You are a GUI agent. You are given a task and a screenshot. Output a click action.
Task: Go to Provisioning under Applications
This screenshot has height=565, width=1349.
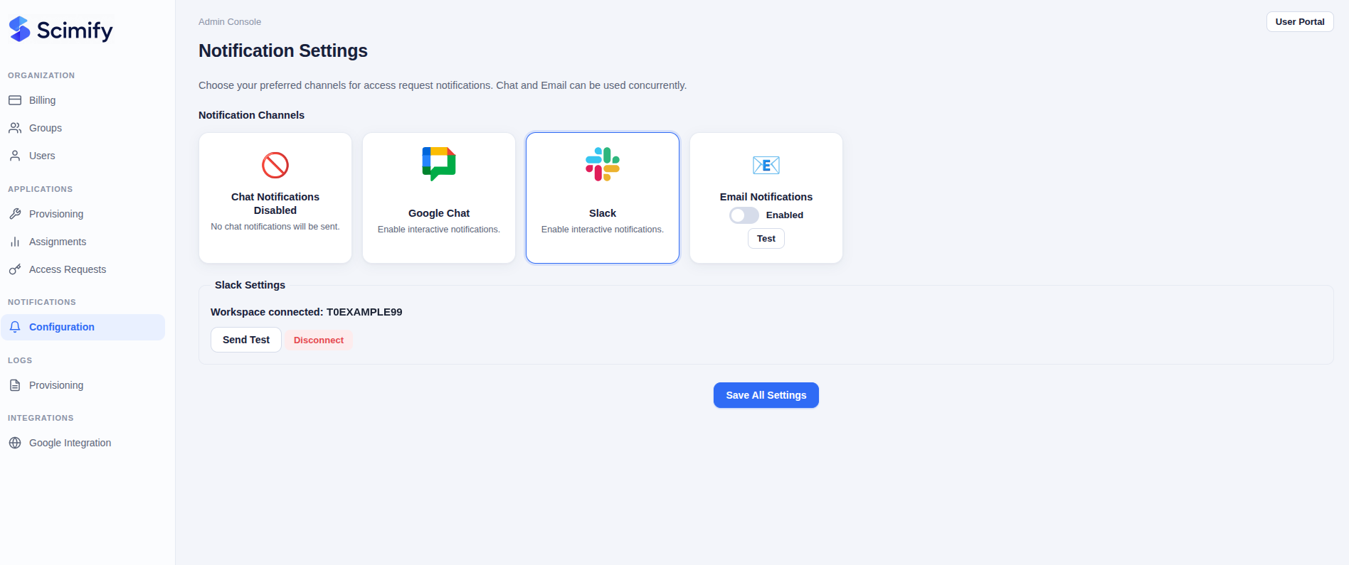click(83, 214)
